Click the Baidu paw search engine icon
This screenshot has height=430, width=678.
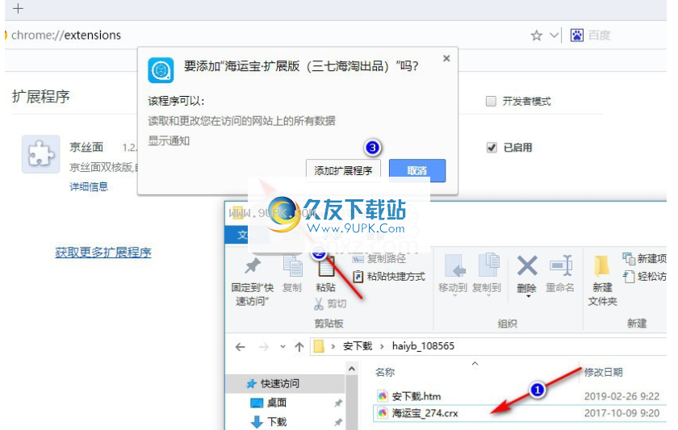pyautogui.click(x=577, y=35)
